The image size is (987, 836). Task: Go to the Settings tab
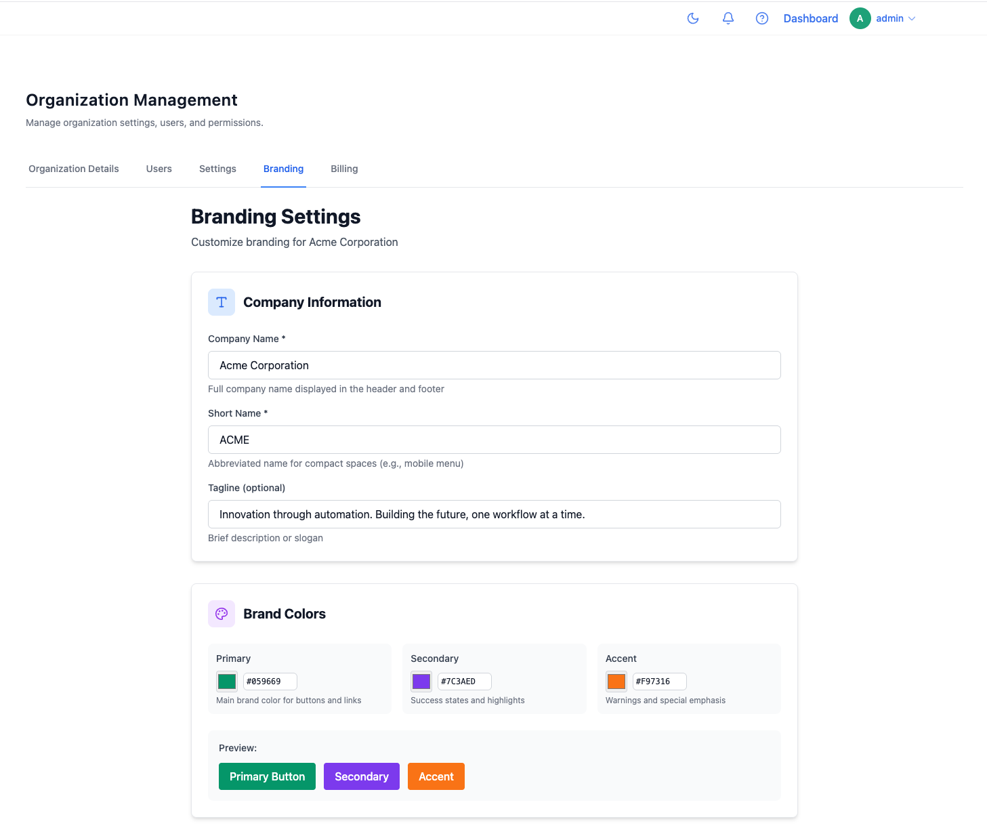pos(217,169)
